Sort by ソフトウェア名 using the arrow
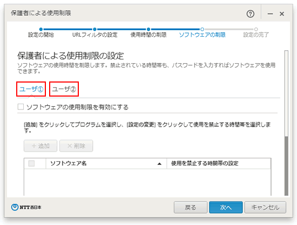297x225 pixels. pos(159,163)
